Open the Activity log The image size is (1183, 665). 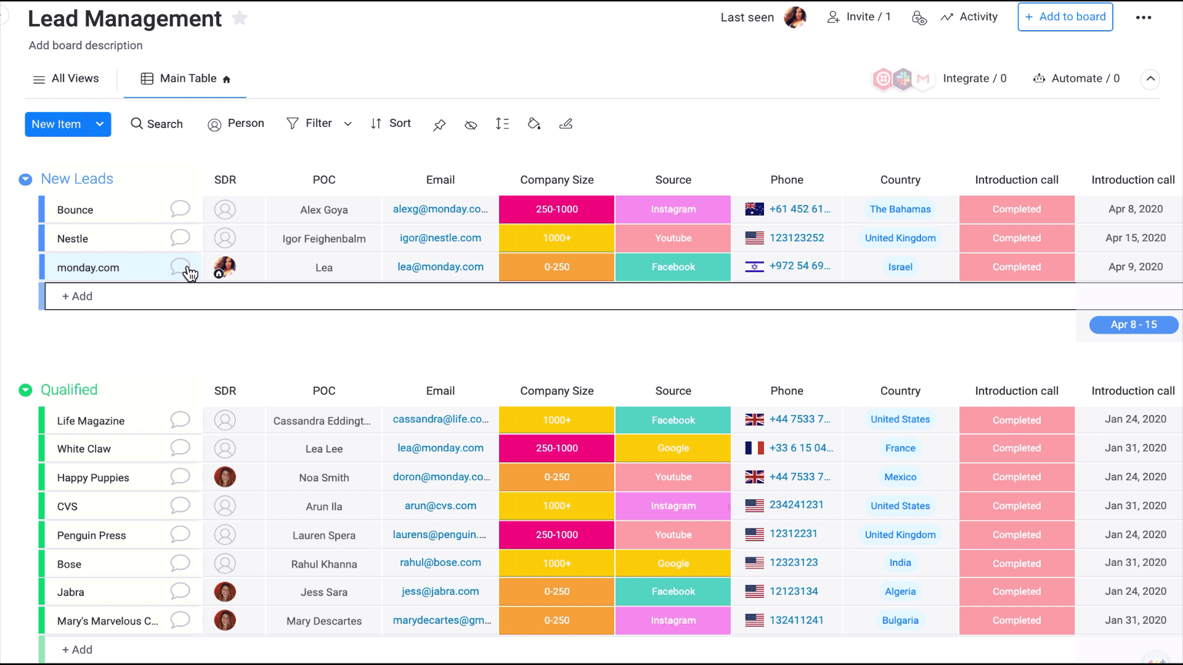[x=969, y=17]
